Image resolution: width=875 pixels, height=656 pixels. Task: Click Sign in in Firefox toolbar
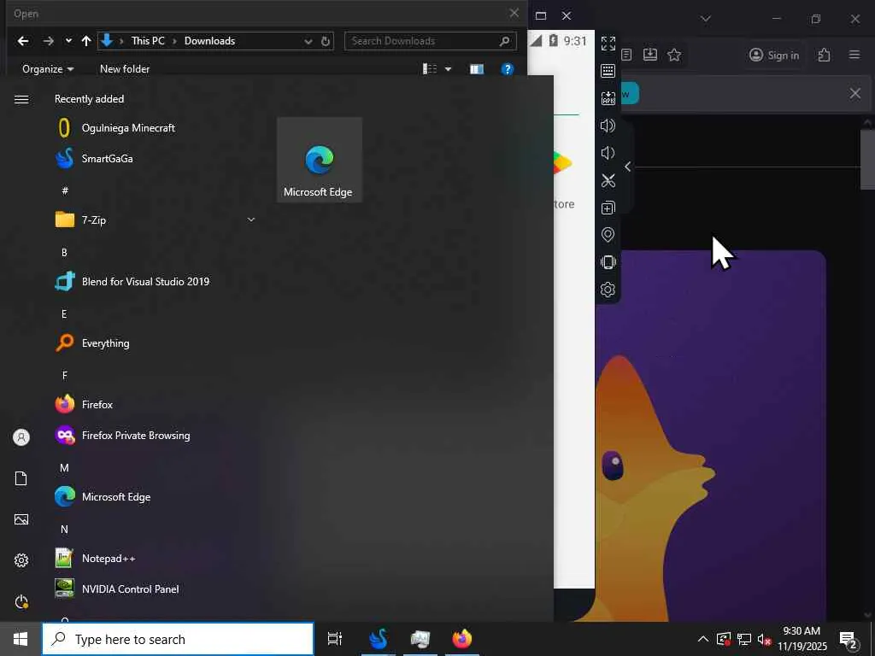coord(774,55)
